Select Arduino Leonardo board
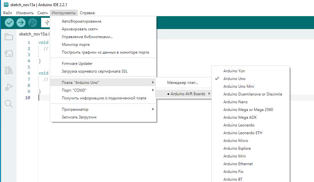This screenshot has height=182, width=314. [x=251, y=125]
